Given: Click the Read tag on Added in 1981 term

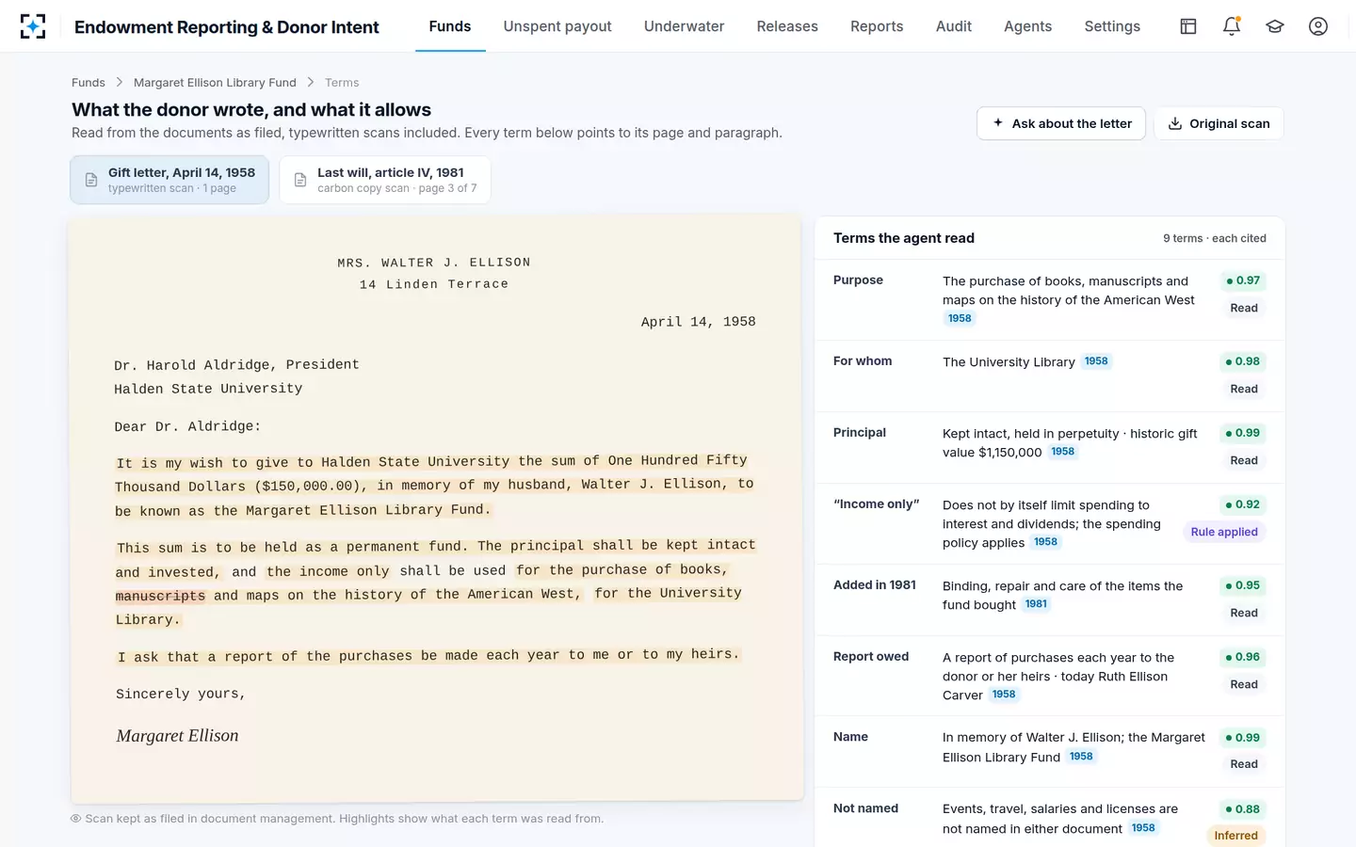Looking at the screenshot, I should click(x=1244, y=613).
